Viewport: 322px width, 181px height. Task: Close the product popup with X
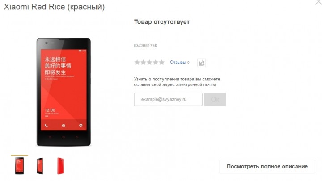coord(319,2)
